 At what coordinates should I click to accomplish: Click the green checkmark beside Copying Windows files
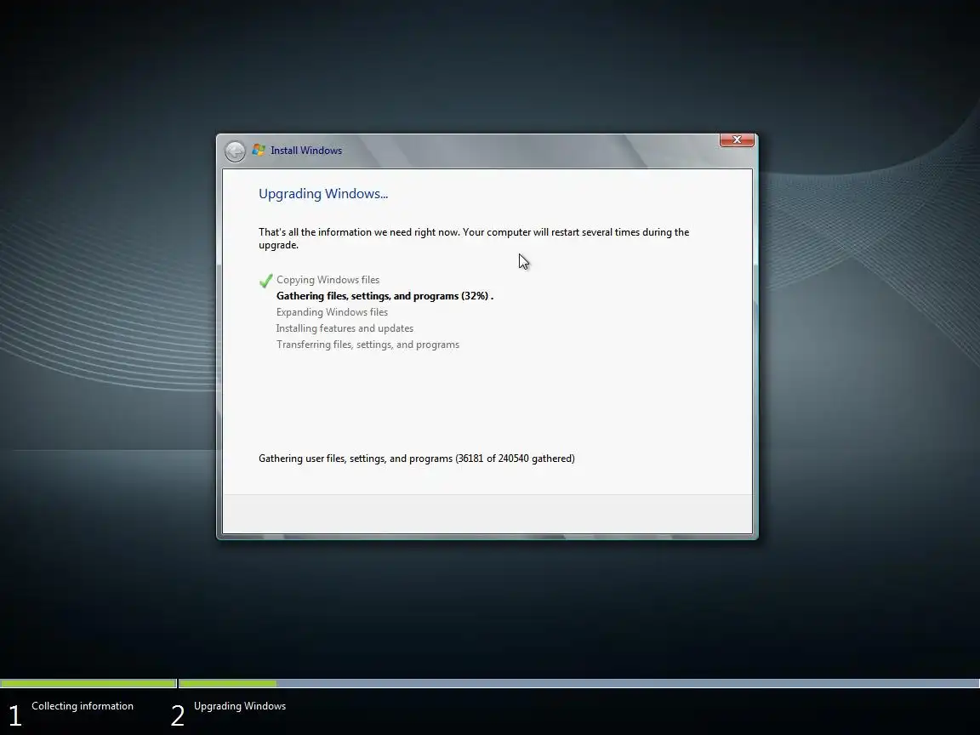pyautogui.click(x=265, y=281)
